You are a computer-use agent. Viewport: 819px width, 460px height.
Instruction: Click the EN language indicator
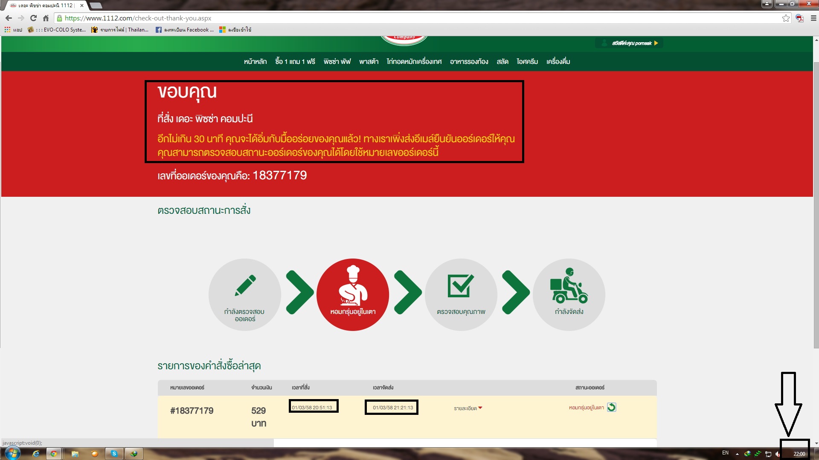pos(725,453)
